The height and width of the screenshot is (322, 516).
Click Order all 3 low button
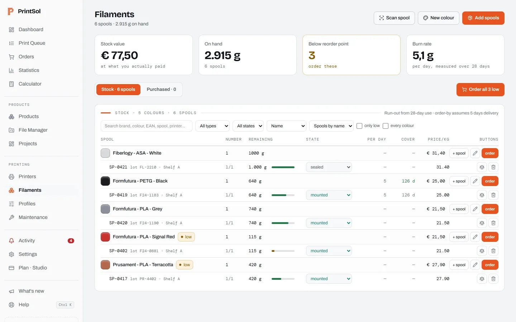click(481, 89)
